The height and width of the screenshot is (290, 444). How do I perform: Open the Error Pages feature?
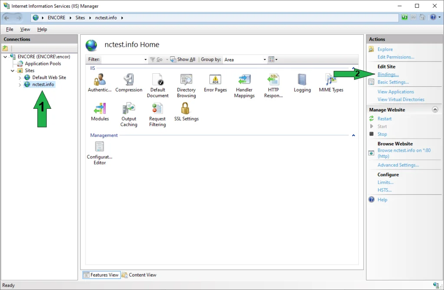coord(215,80)
